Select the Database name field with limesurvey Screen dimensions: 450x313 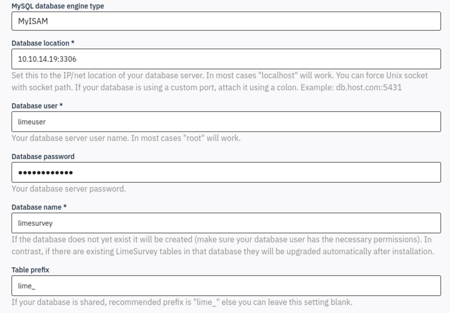226,223
